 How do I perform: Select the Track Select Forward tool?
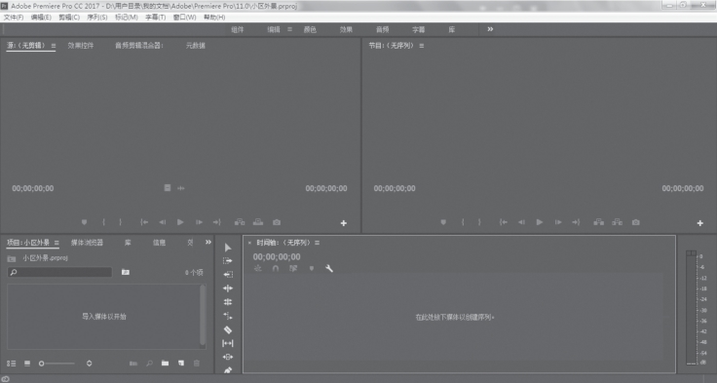228,261
